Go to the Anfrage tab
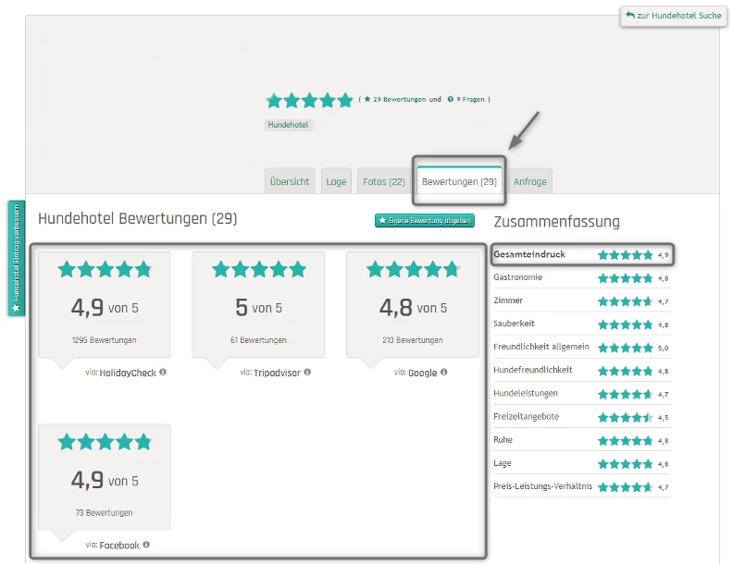 (x=530, y=181)
